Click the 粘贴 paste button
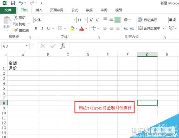The height and width of the screenshot is (138, 179). (x=7, y=22)
